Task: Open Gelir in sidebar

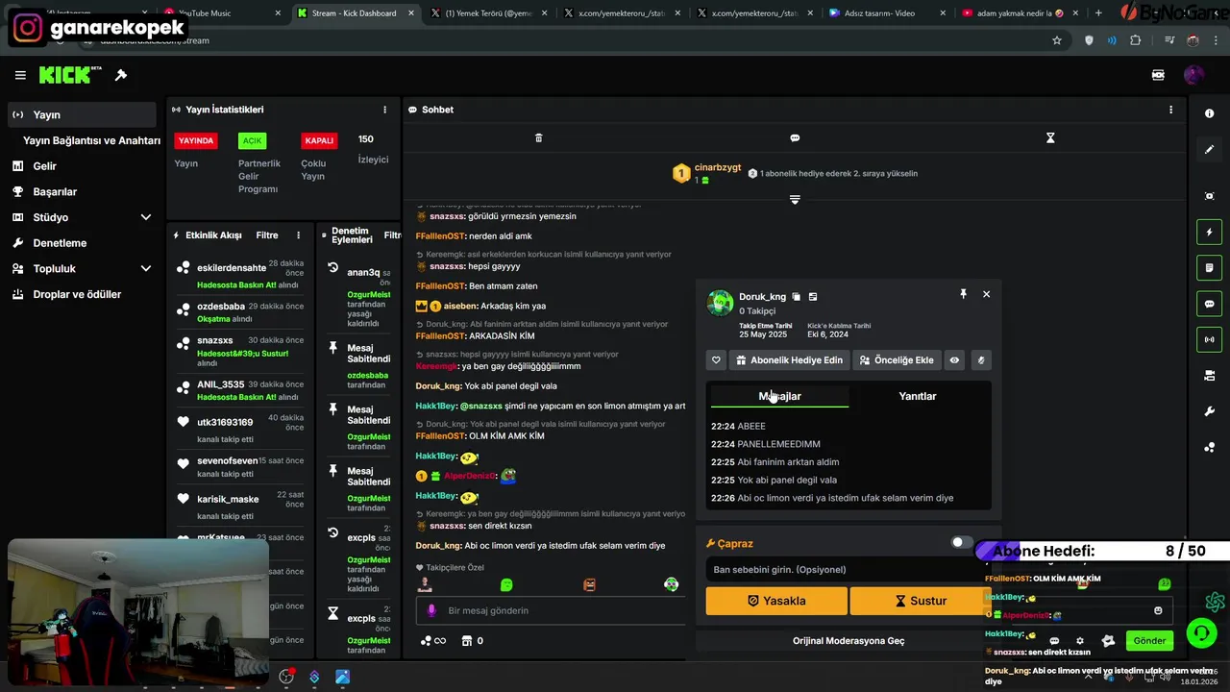Action: coord(82,166)
